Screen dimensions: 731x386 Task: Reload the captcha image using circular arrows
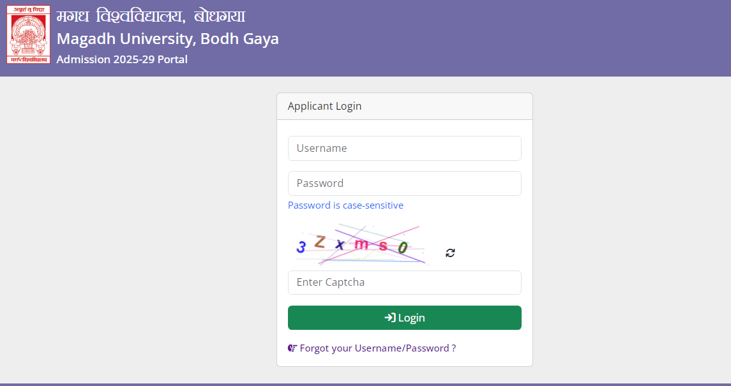(449, 253)
